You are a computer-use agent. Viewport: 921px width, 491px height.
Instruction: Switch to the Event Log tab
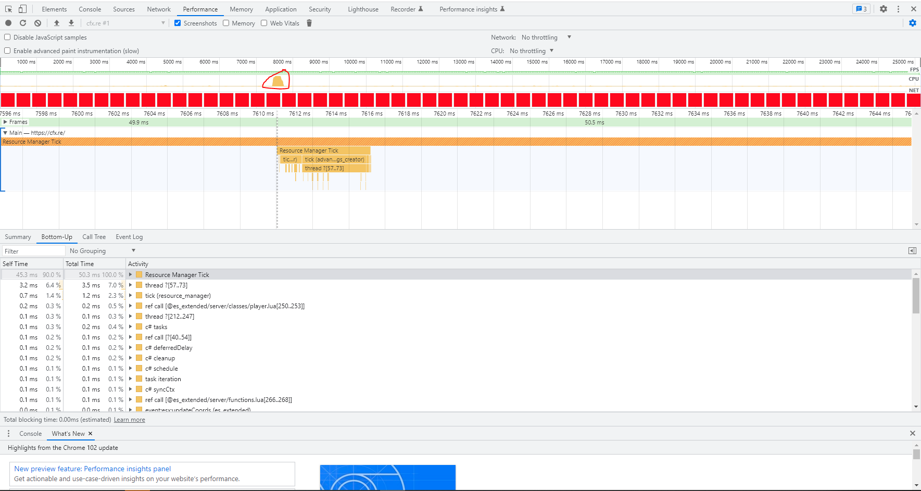click(x=129, y=236)
